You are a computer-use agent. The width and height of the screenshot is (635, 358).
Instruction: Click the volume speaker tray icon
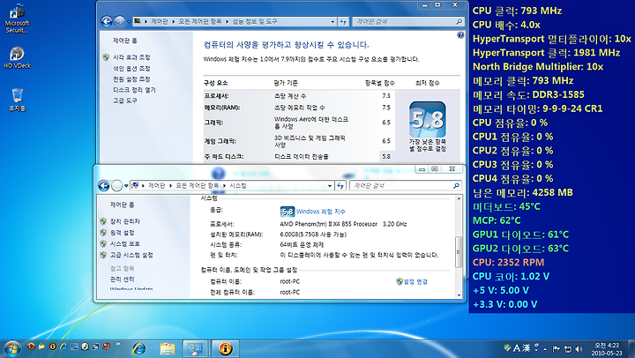pyautogui.click(x=579, y=348)
